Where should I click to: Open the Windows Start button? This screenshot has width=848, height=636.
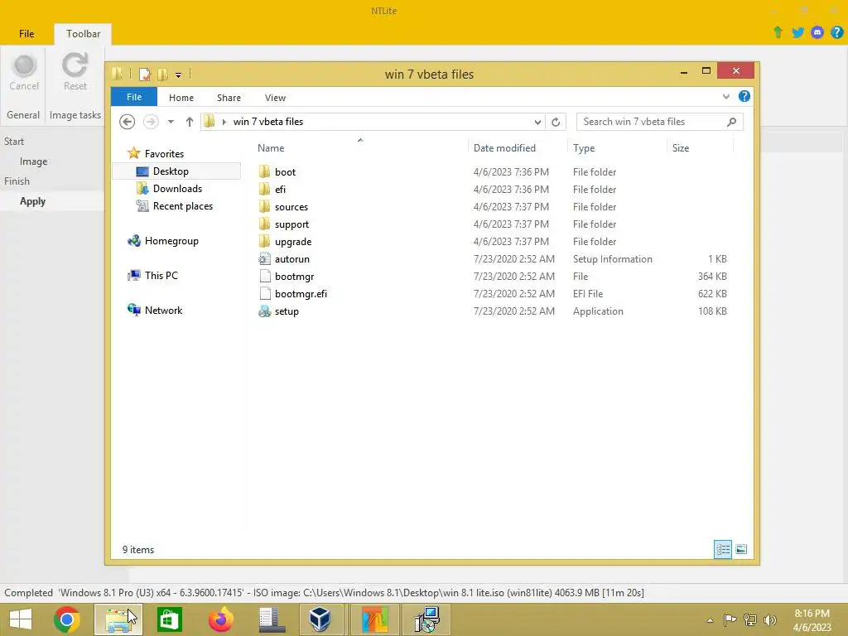(x=20, y=619)
